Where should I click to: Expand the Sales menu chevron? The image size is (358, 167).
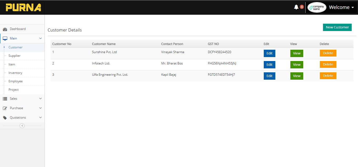click(40, 98)
